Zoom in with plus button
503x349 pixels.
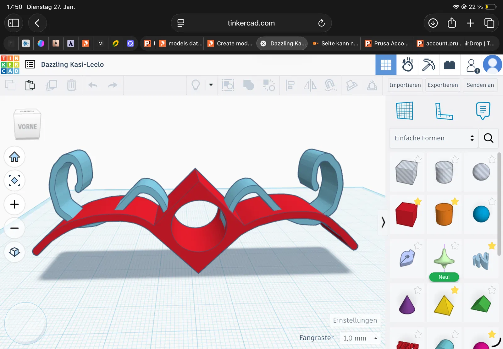(14, 204)
